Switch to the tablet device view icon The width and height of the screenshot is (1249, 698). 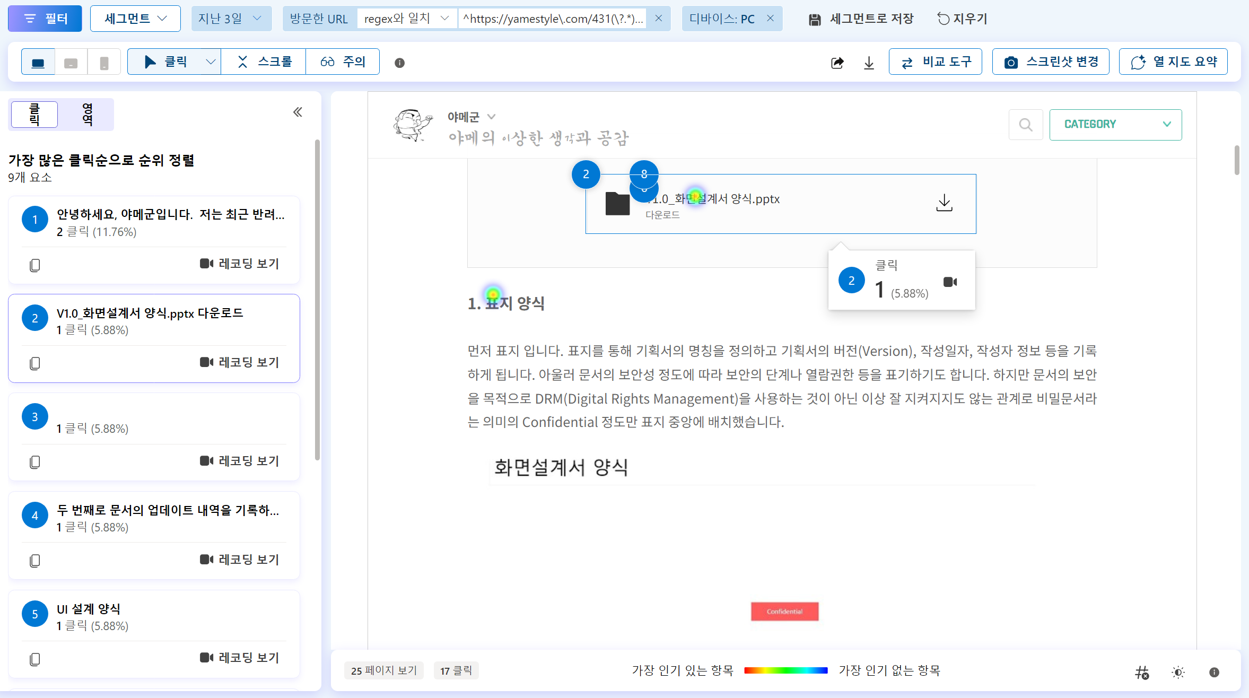pyautogui.click(x=71, y=63)
